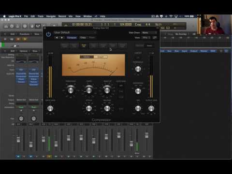Open the Library from the control bar
Viewport: 232px width, 174px height.
click(x=6, y=26)
